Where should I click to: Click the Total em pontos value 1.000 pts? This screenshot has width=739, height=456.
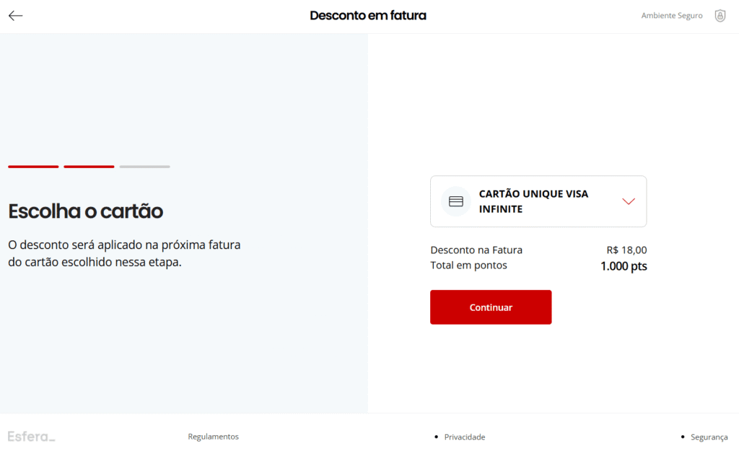click(624, 266)
